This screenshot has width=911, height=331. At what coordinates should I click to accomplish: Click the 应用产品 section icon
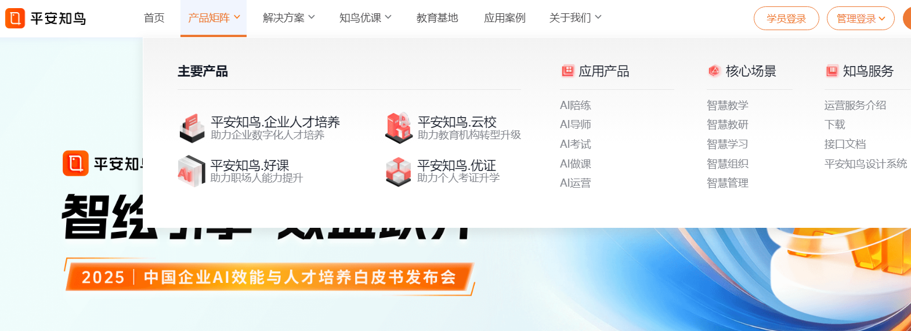click(567, 71)
